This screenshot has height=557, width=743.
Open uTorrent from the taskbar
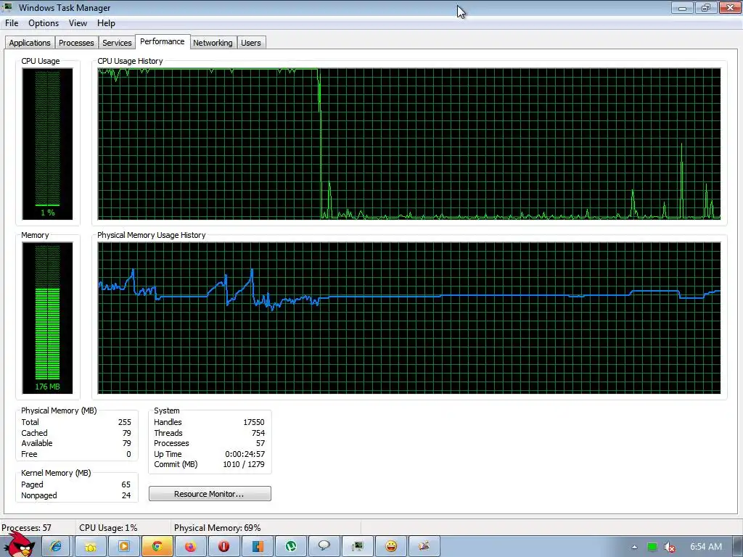(x=291, y=547)
